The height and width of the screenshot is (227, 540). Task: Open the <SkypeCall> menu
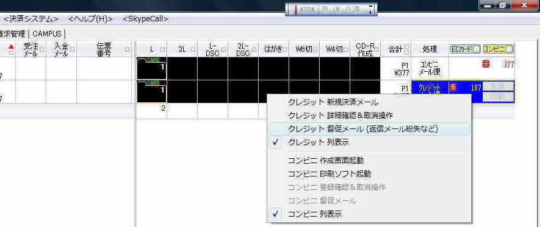(145, 19)
